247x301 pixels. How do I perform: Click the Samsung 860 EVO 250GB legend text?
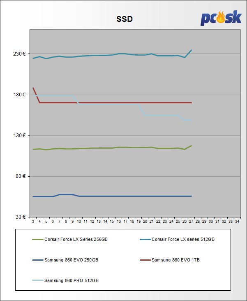coord(71,260)
